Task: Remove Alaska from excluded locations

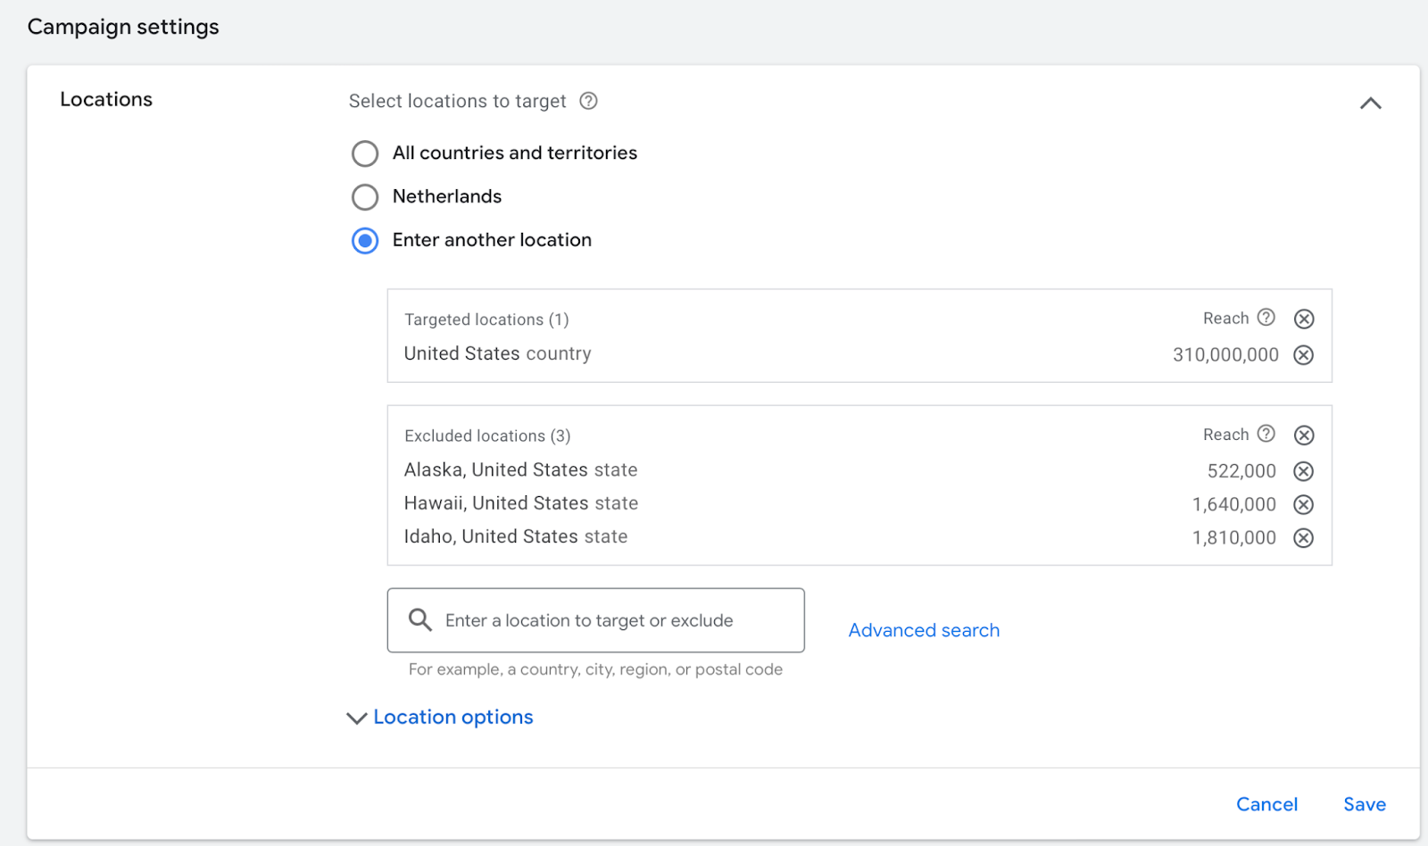Action: point(1304,471)
